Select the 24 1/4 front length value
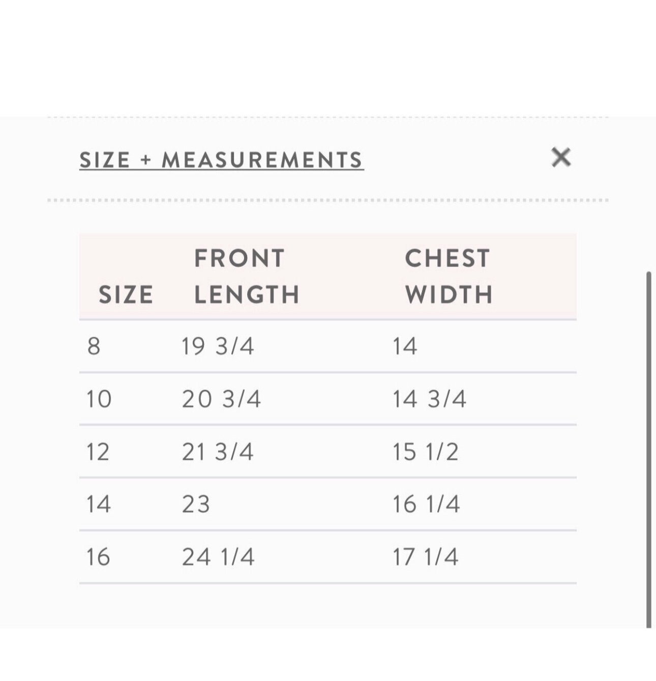656x681 pixels. click(218, 557)
